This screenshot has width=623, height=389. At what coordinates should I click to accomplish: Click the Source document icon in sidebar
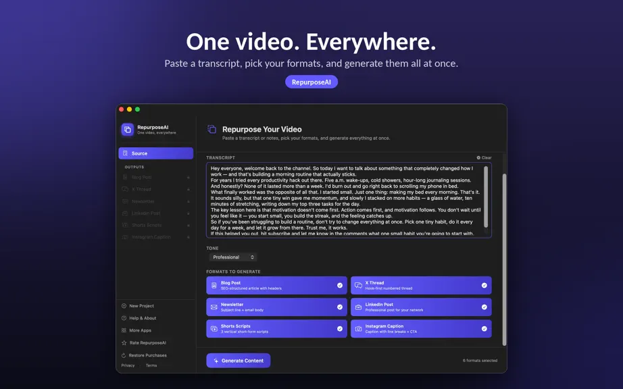click(125, 153)
